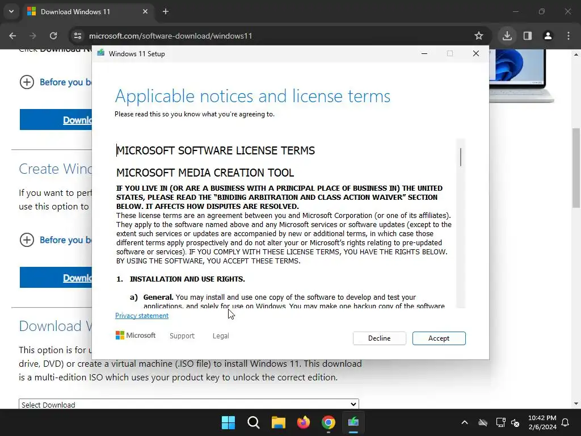
Task: Open Firefox from taskbar
Action: pyautogui.click(x=304, y=422)
